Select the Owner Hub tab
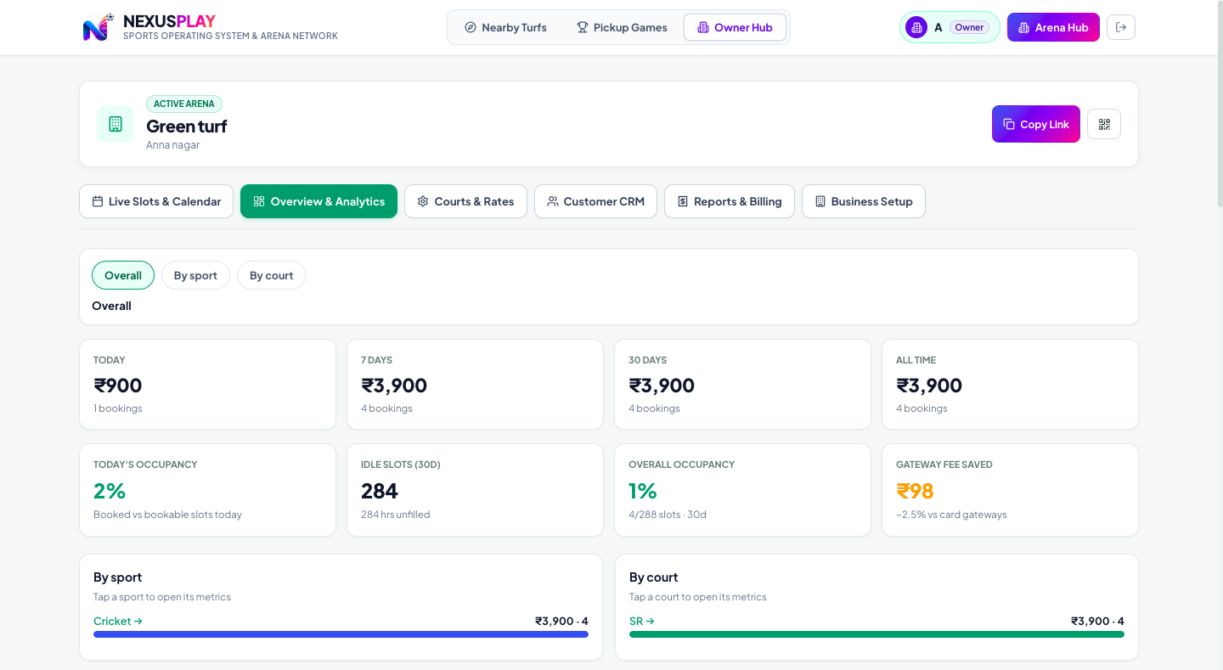 [735, 27]
